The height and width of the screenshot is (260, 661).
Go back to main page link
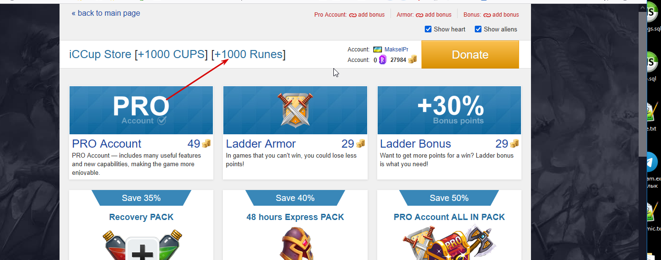pyautogui.click(x=106, y=13)
